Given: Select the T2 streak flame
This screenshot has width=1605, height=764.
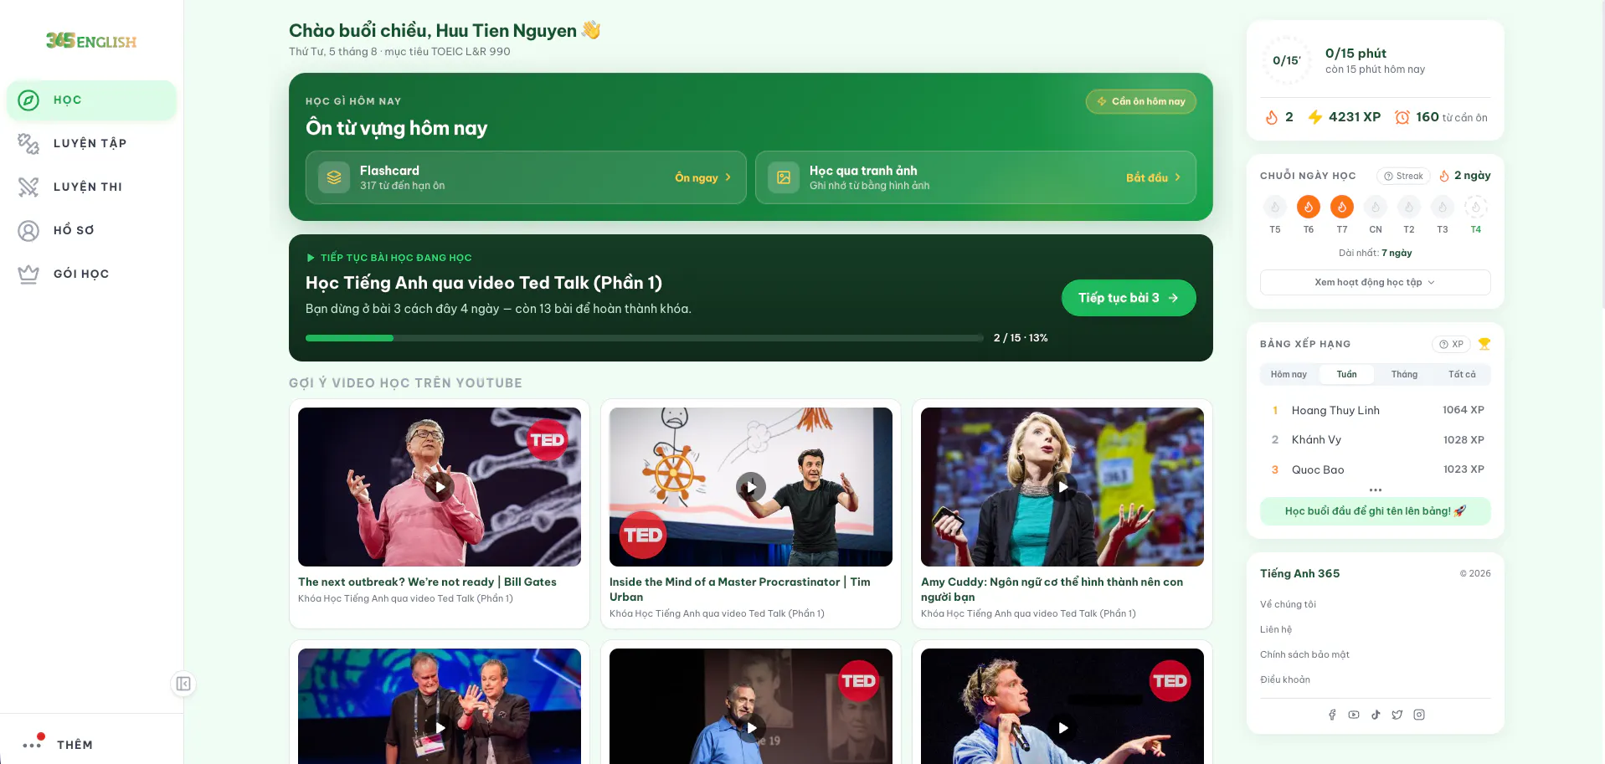Looking at the screenshot, I should [x=1409, y=207].
